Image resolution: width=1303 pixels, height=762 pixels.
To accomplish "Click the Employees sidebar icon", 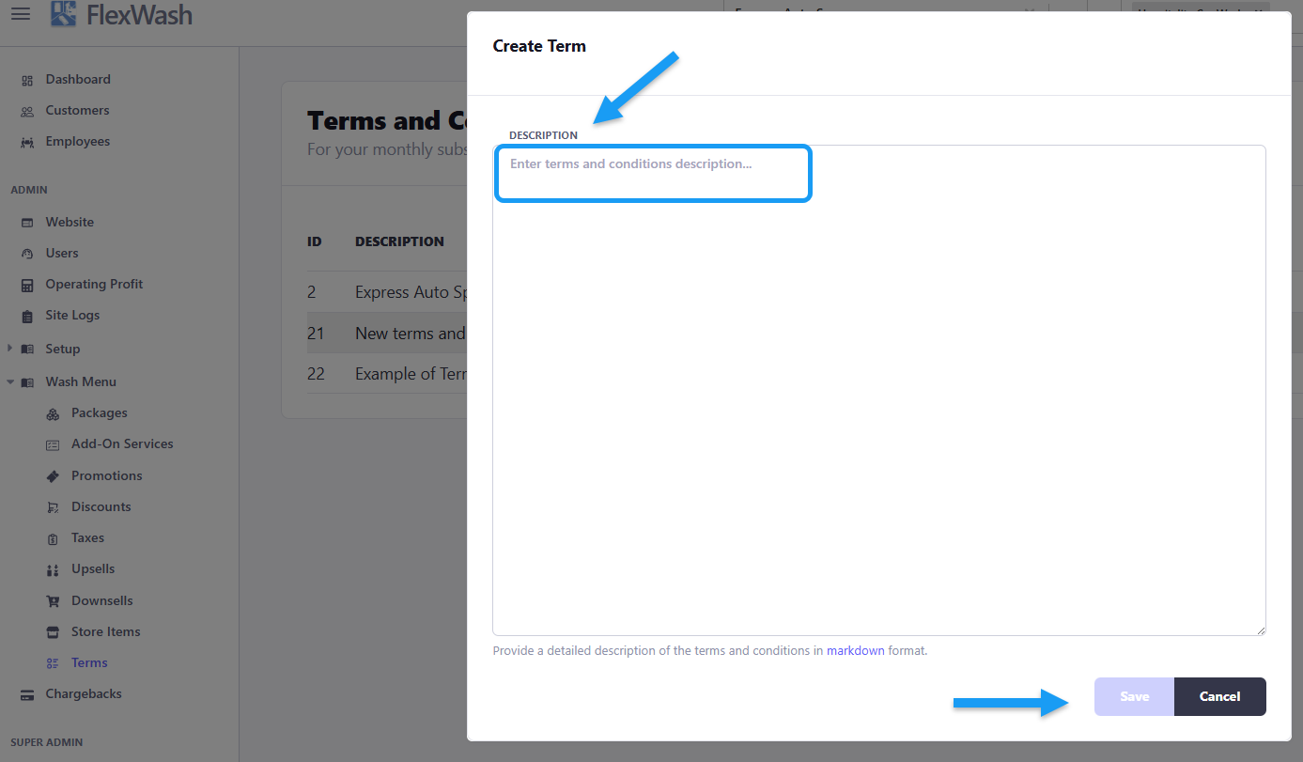I will 27,142.
